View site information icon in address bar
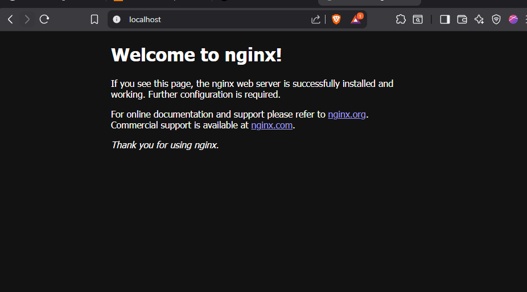 117,19
